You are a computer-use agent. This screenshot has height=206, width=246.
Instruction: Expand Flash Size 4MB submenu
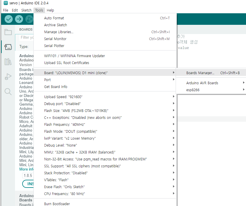105,111
